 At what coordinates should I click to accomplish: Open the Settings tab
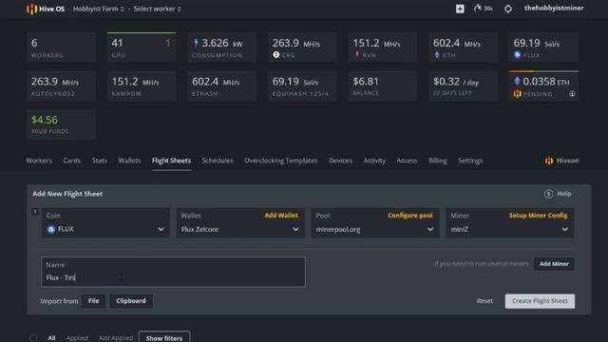point(470,161)
